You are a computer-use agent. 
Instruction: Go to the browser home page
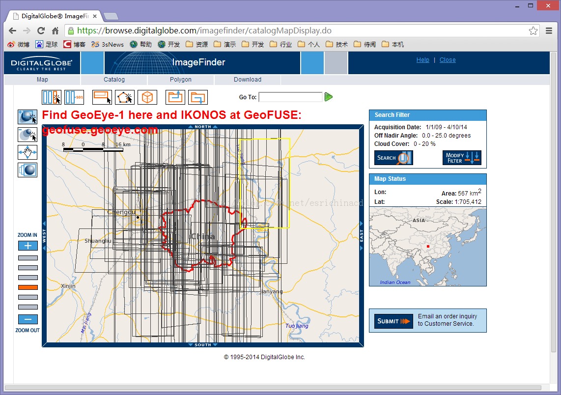tap(55, 31)
